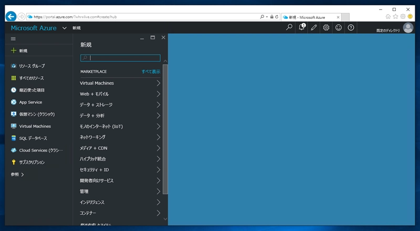This screenshot has height=231, width=420.
Task: Expand データ + 分析 chevron
Action: coord(159,115)
